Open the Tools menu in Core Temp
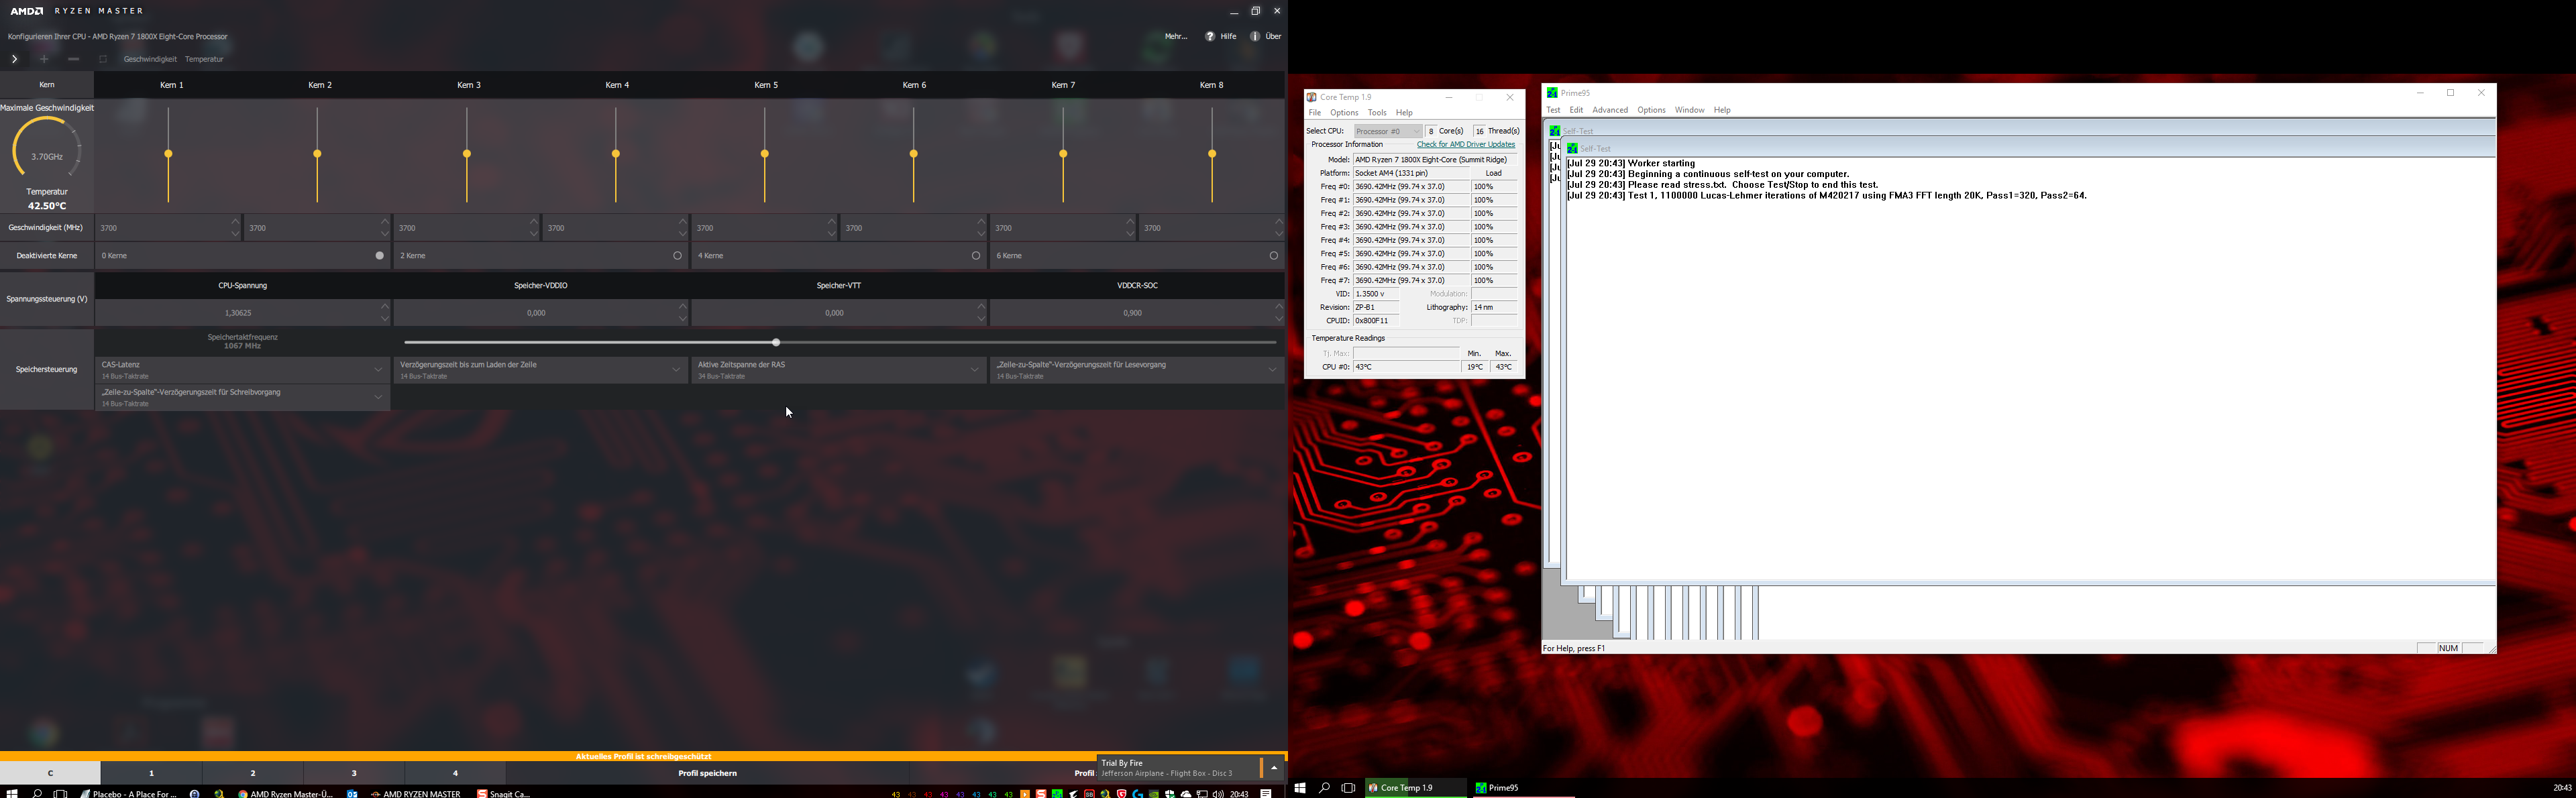The width and height of the screenshot is (2576, 798). pos(1377,113)
